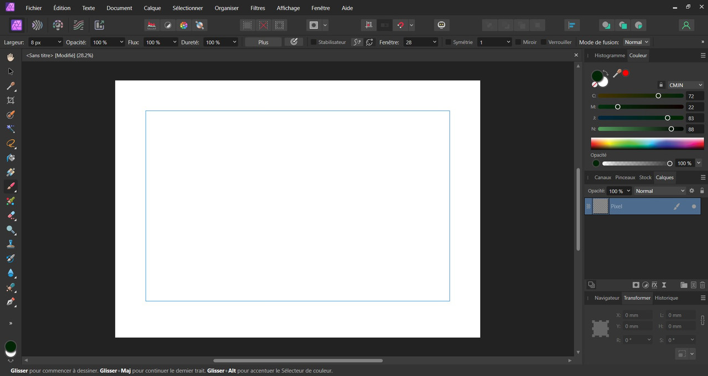Open the account profile icon
Screen dimensions: 708x376
(686, 25)
